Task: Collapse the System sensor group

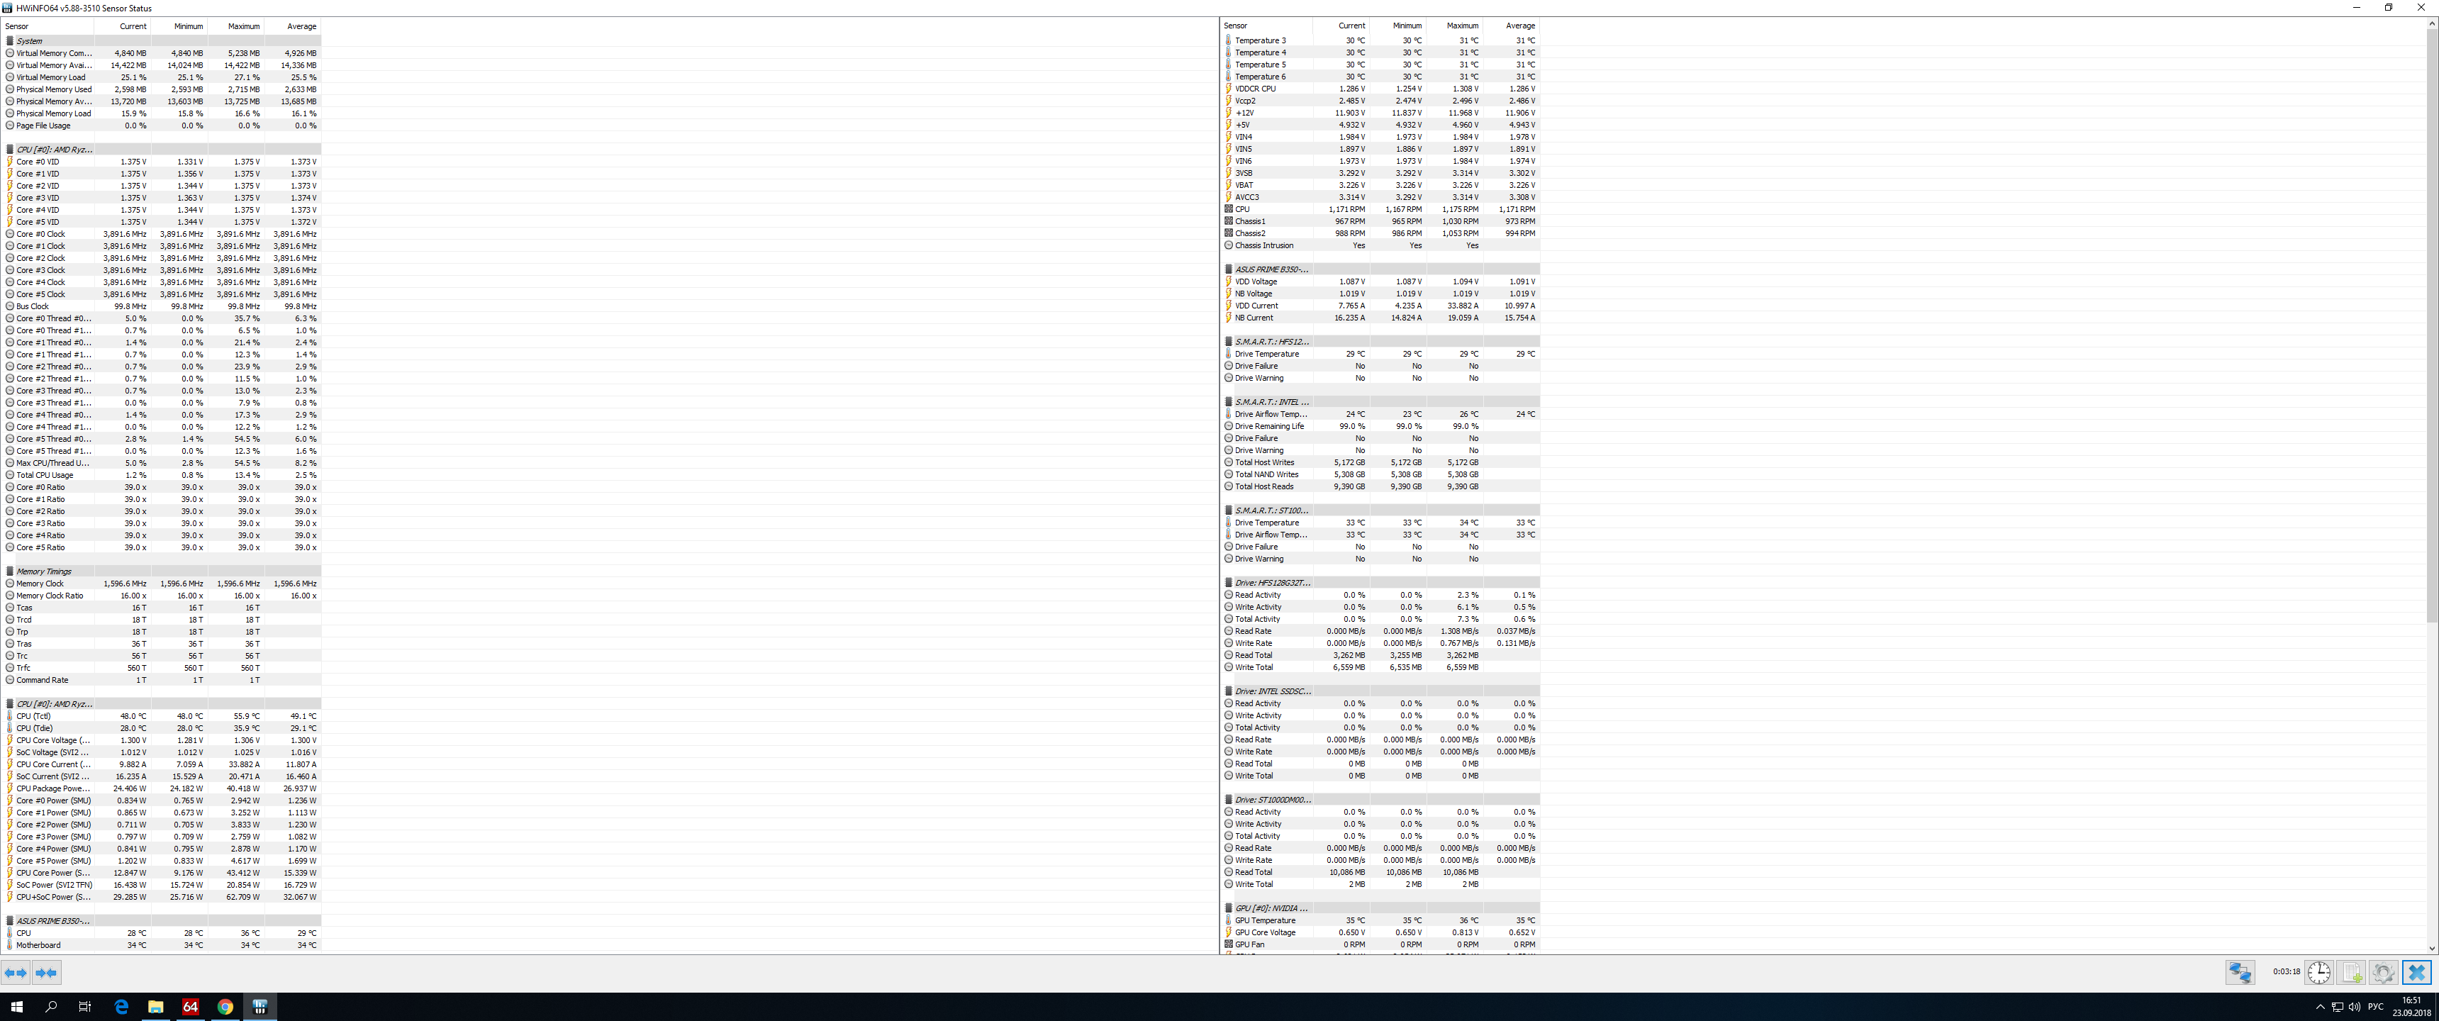Action: pos(29,40)
